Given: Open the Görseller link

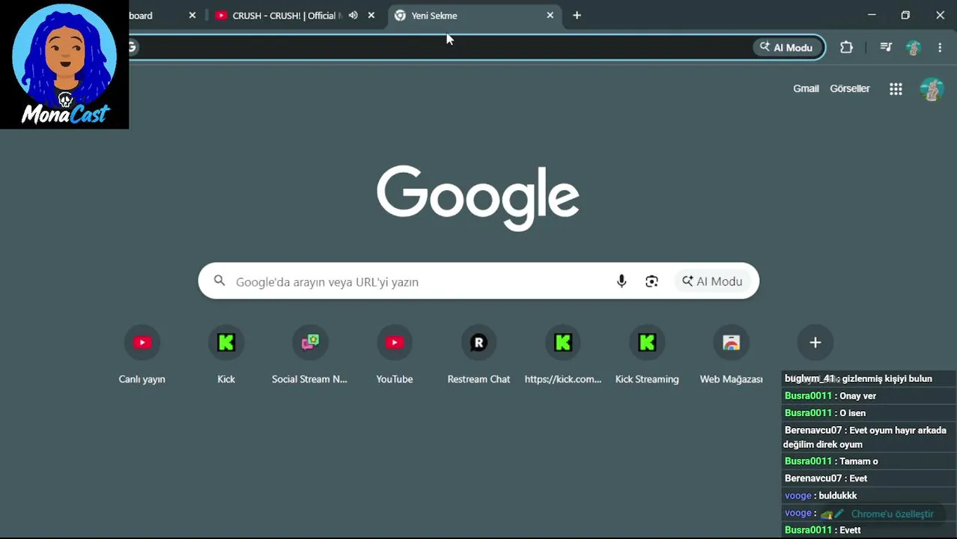Looking at the screenshot, I should pyautogui.click(x=850, y=88).
